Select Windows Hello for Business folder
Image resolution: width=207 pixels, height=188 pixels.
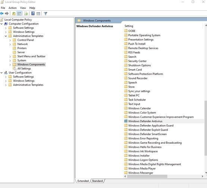[x=145, y=147]
